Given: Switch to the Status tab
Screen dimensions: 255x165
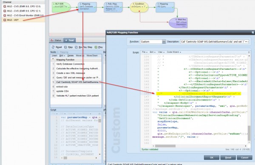Looking at the screenshot, I should (56, 40).
